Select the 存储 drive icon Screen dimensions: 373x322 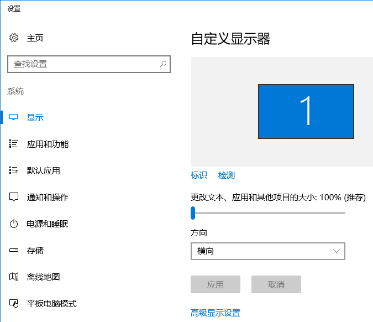click(x=14, y=251)
